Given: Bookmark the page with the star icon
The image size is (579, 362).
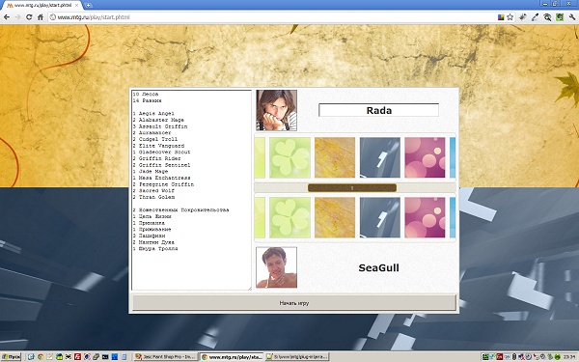Looking at the screenshot, I should 510,17.
